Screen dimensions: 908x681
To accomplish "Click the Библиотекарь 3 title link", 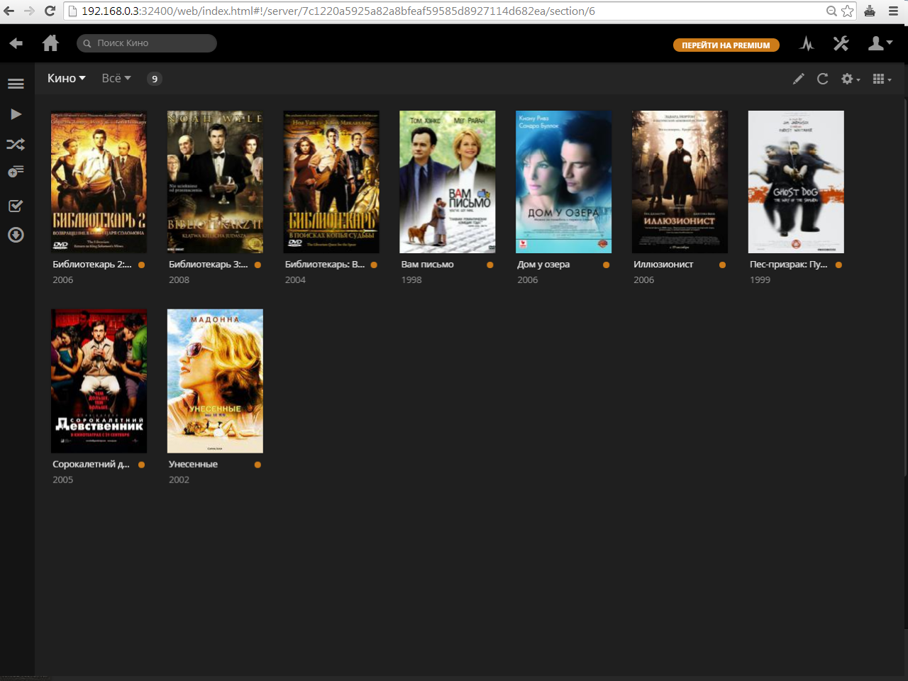I will 209,265.
